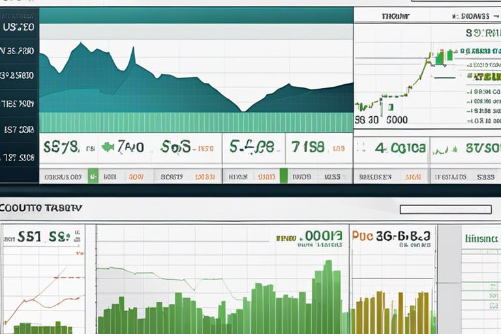Click the yellow bar chart in Puc panel

(391, 312)
